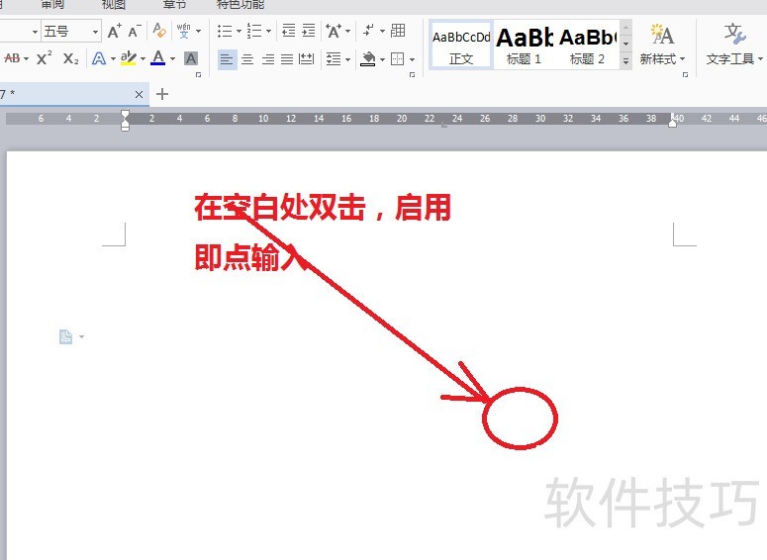Image resolution: width=767 pixels, height=560 pixels.
Task: Expand the font name dropdown arrow
Action: pos(35,32)
